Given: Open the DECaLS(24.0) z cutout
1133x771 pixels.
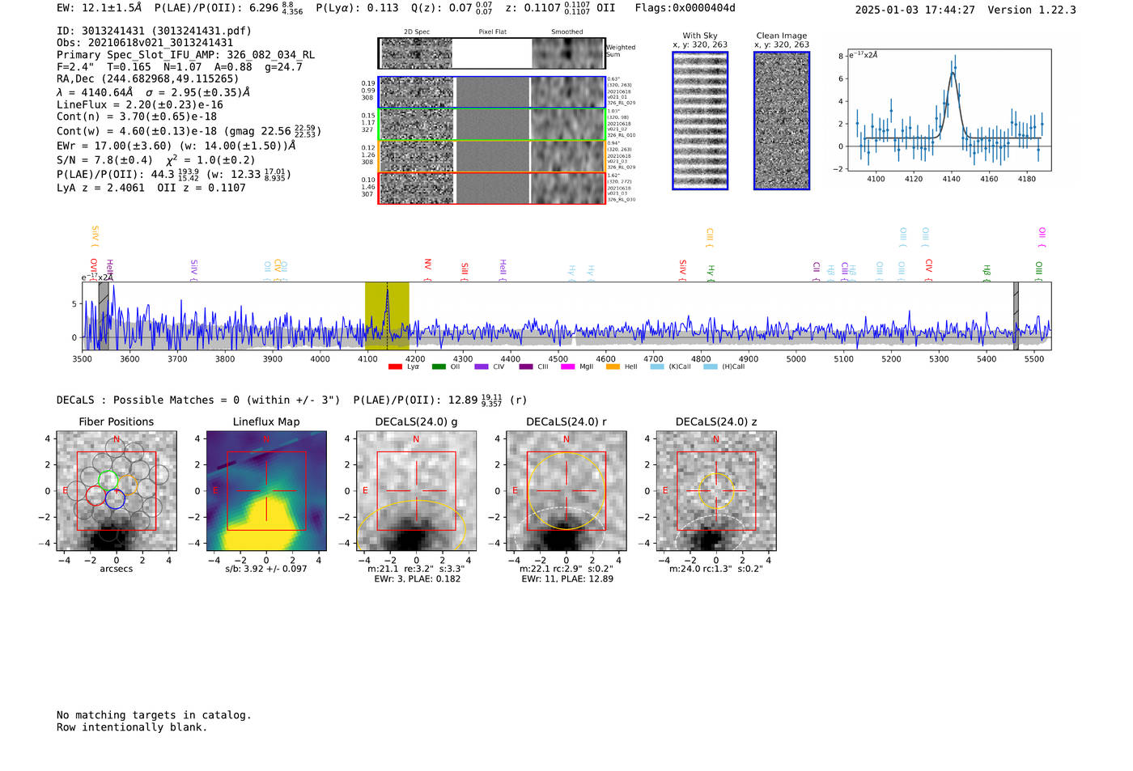Looking at the screenshot, I should click(716, 491).
